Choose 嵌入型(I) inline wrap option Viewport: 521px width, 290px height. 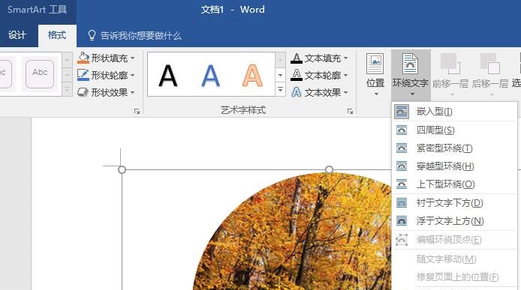tap(454, 112)
